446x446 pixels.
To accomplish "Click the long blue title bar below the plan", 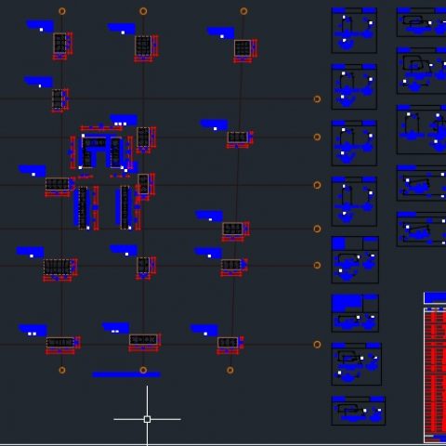I will coord(126,374).
